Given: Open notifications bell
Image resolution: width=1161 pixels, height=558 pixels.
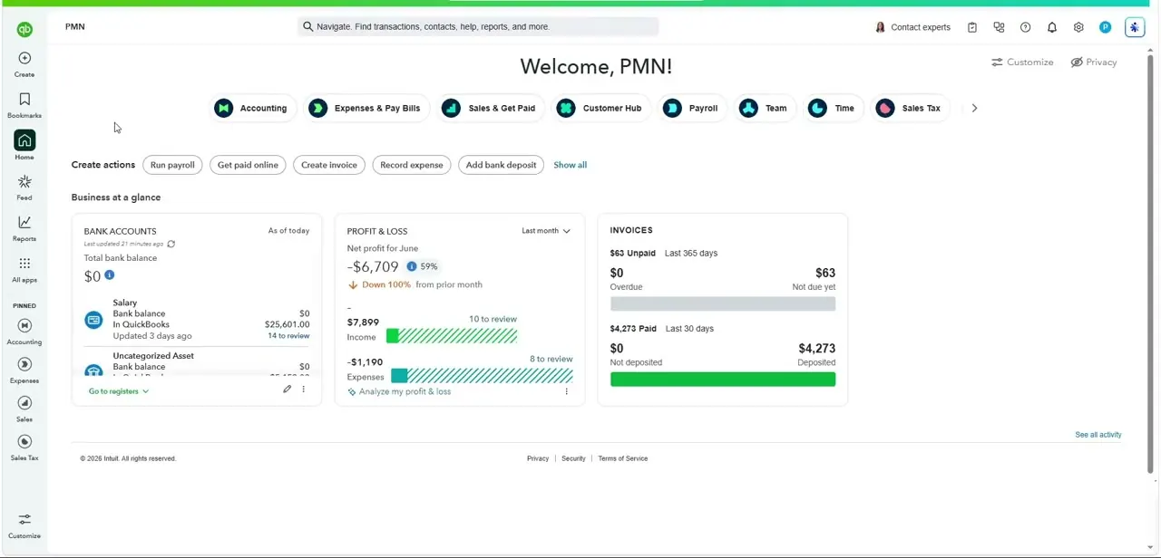Looking at the screenshot, I should pyautogui.click(x=1052, y=27).
